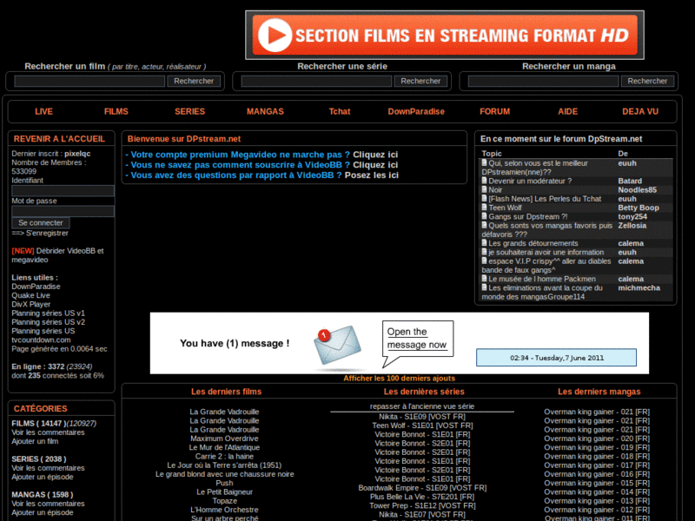Open the FORUM menu item

pyautogui.click(x=494, y=112)
